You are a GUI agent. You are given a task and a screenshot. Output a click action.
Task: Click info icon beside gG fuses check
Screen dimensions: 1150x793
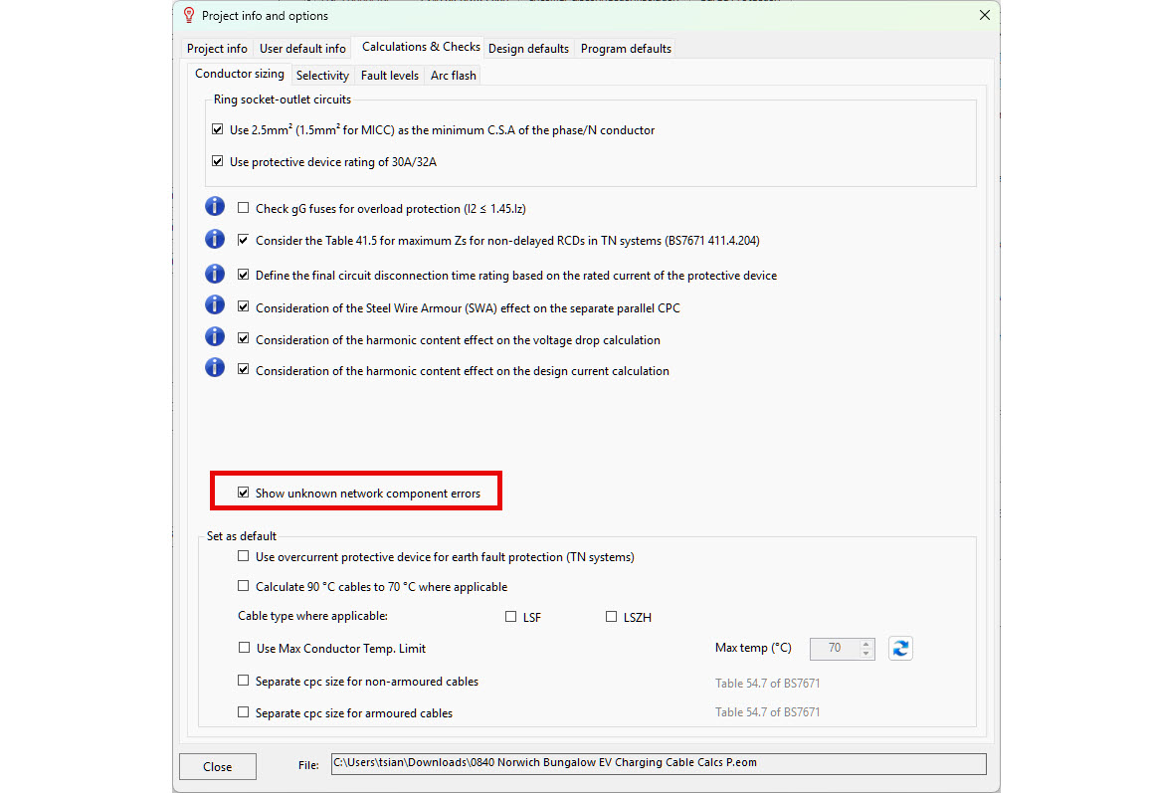pos(215,207)
